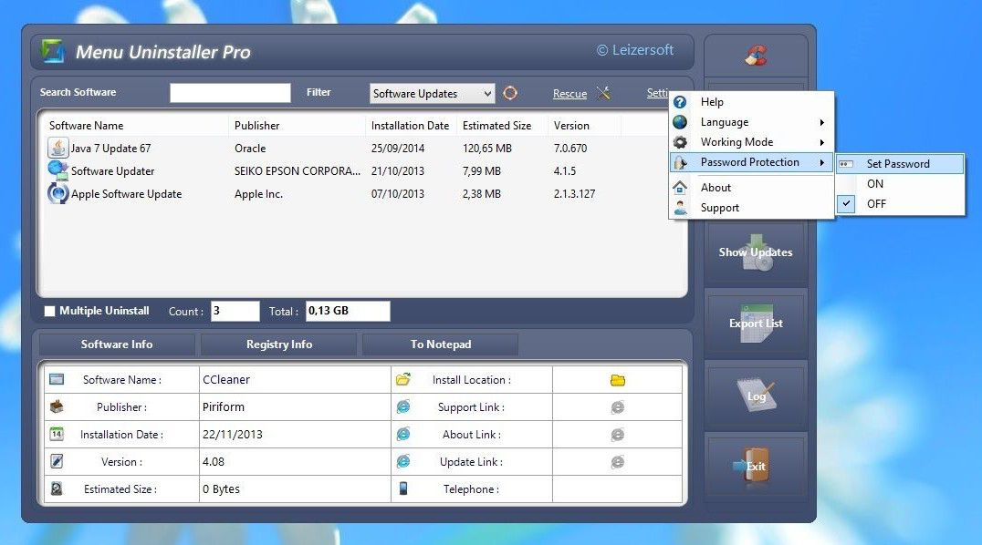
Task: Expand the Working Mode submenu arrow
Action: (822, 142)
